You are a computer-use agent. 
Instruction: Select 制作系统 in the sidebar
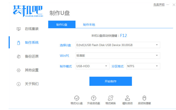(x=32, y=43)
